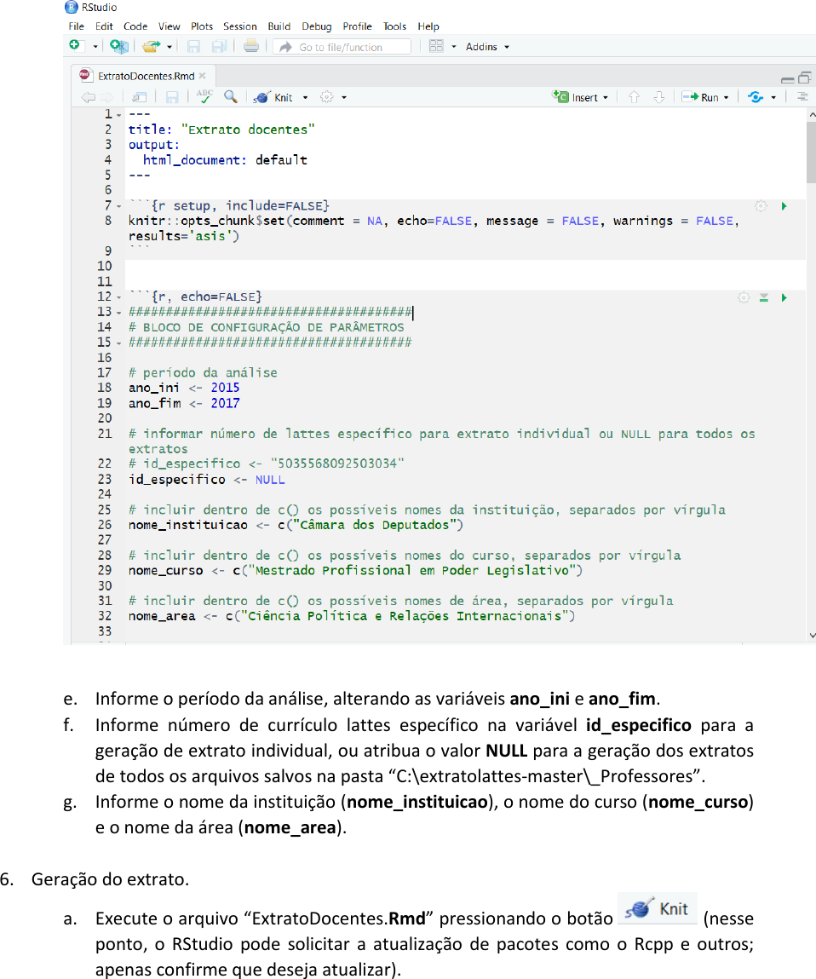The height and width of the screenshot is (979, 816).
Task: Click the blue Publish icon
Action: point(756,97)
